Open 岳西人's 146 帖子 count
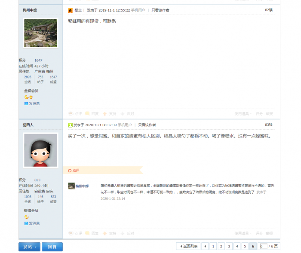Image resolution: width=301 pixels, height=253 pixels. [x=40, y=197]
